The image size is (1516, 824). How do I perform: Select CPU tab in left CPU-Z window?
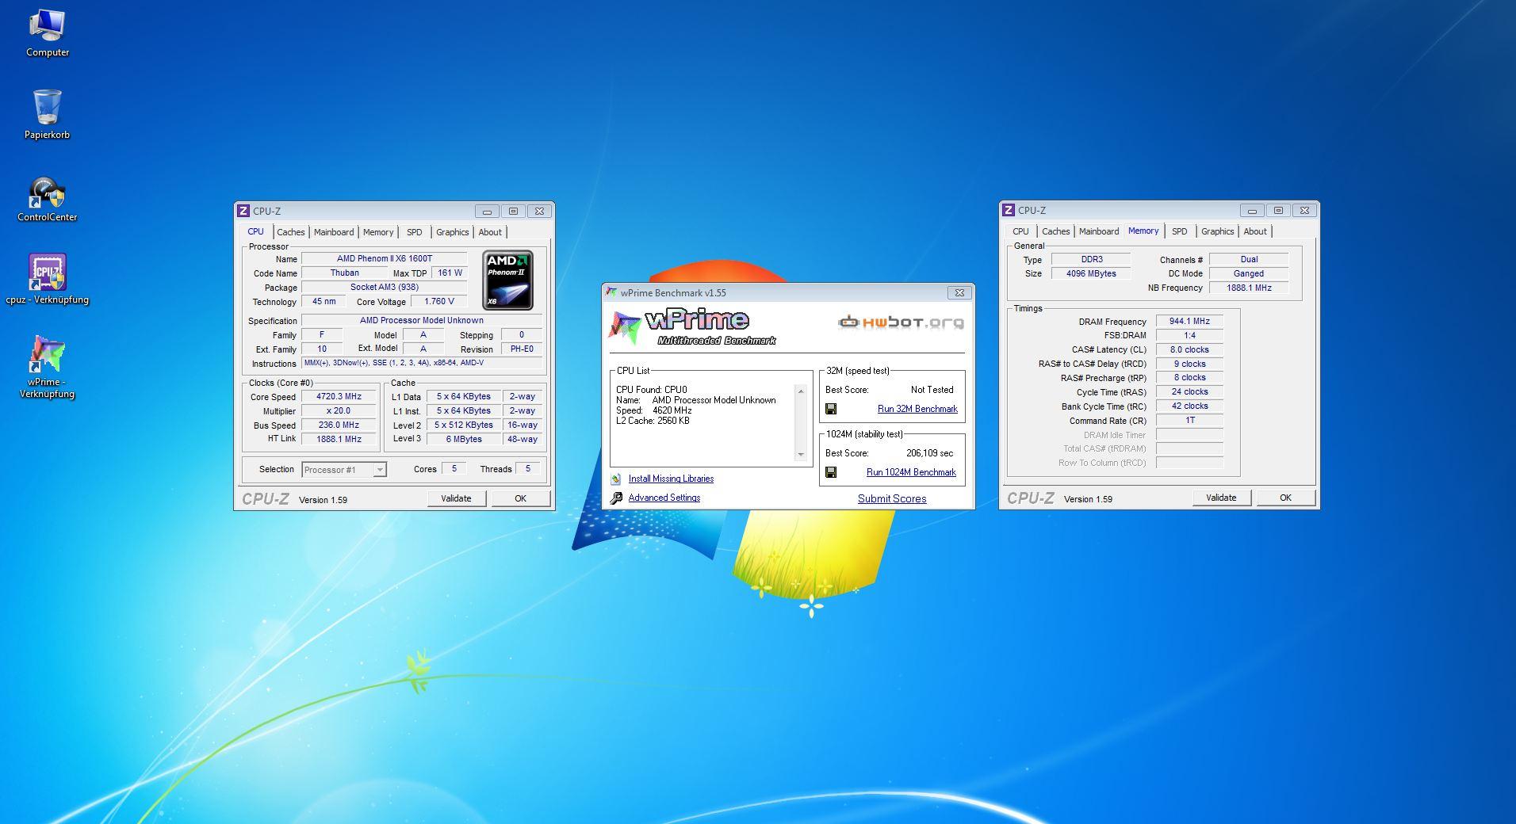[255, 231]
